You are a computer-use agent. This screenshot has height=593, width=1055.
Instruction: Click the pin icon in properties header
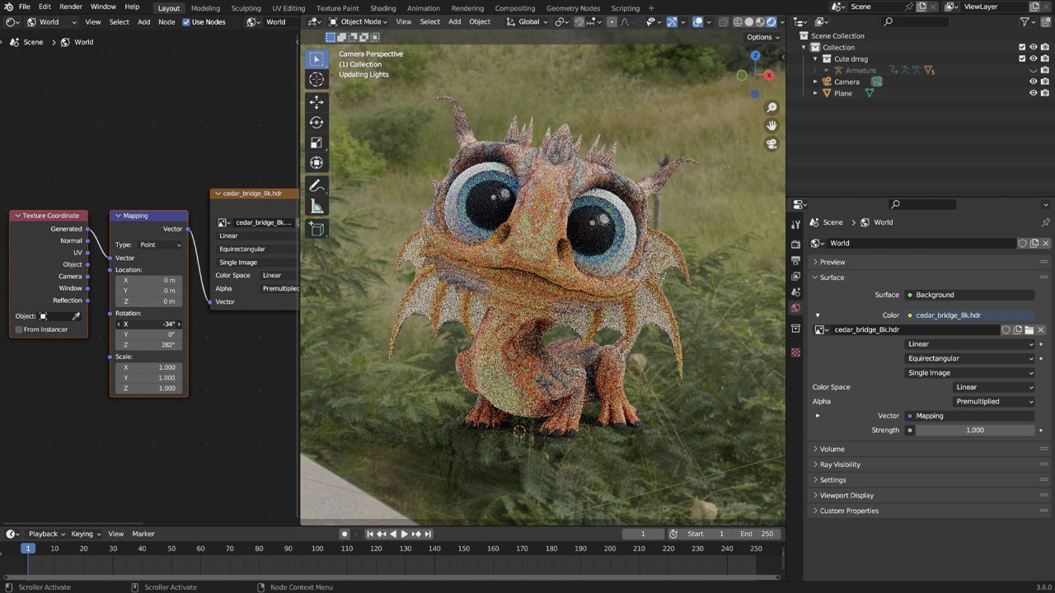[x=1045, y=222]
